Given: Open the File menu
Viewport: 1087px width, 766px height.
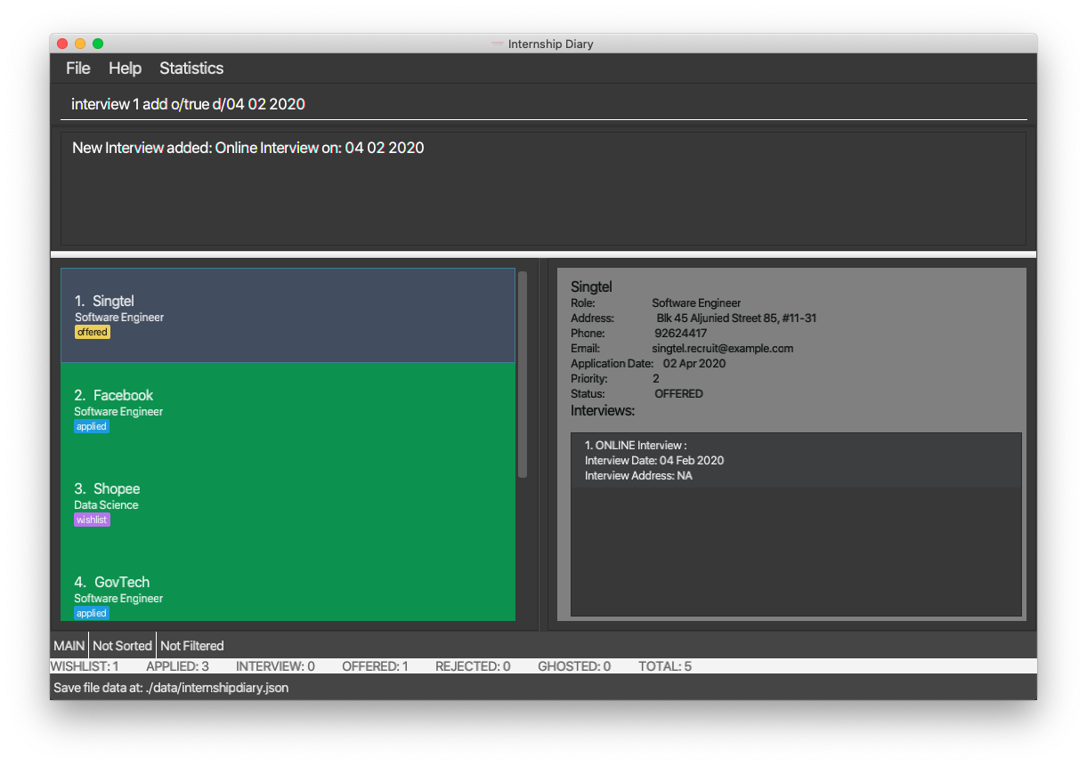Looking at the screenshot, I should [78, 69].
